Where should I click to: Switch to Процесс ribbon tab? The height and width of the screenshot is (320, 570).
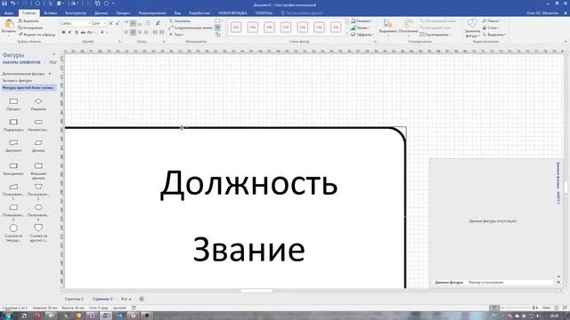coord(123,13)
